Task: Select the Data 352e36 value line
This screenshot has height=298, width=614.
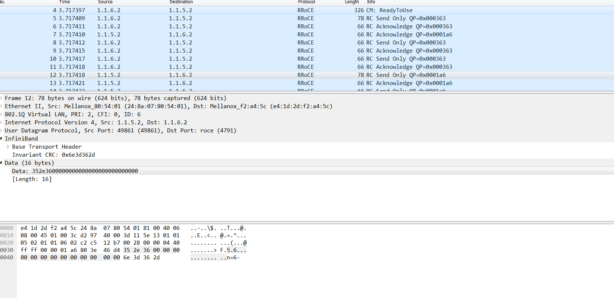Action: [x=75, y=171]
